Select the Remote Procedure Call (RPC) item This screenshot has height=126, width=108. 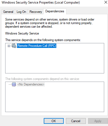point(37,46)
